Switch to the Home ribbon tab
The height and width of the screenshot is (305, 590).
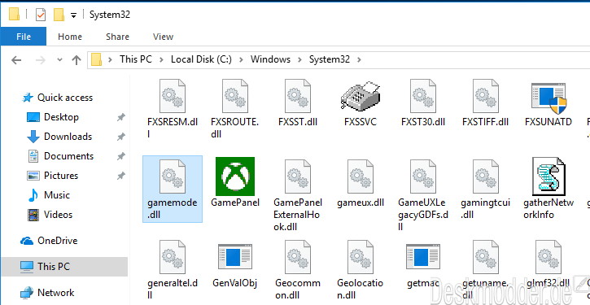pos(70,37)
